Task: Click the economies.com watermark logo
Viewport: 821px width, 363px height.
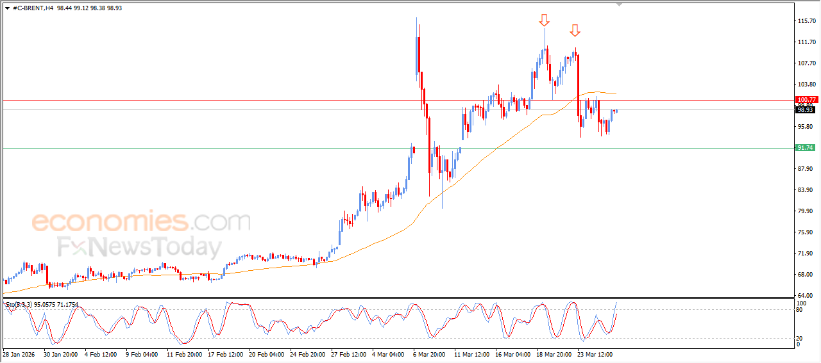Action: (x=141, y=222)
